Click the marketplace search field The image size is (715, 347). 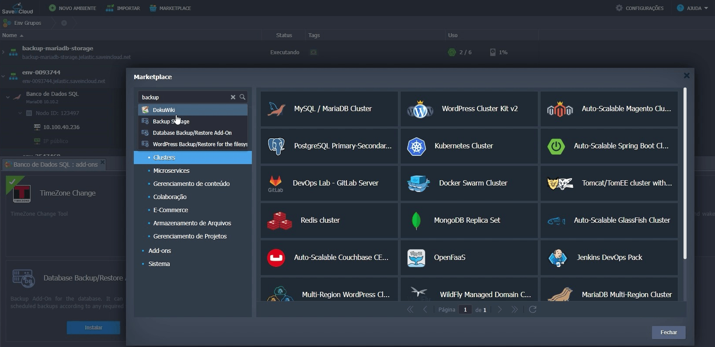click(x=184, y=97)
